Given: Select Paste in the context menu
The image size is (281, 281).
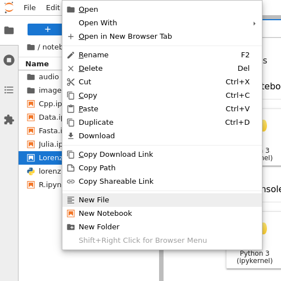Looking at the screenshot, I should click(x=162, y=109).
